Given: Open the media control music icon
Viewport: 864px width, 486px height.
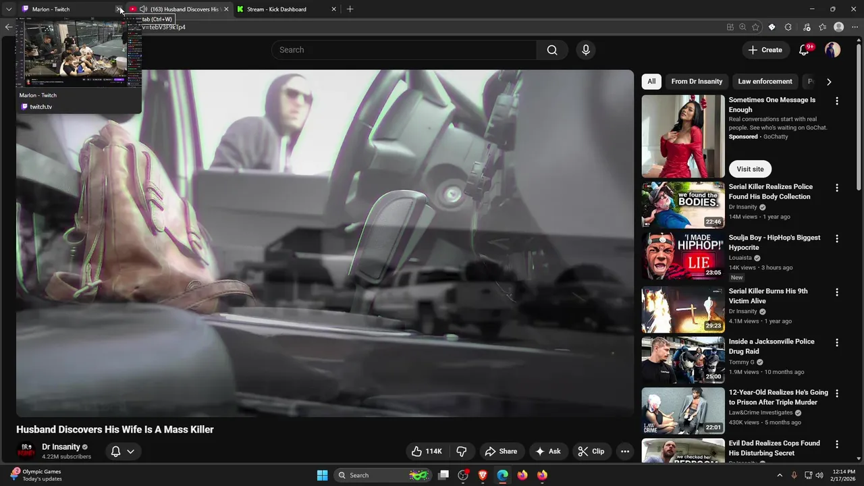Looking at the screenshot, I should pos(807,27).
